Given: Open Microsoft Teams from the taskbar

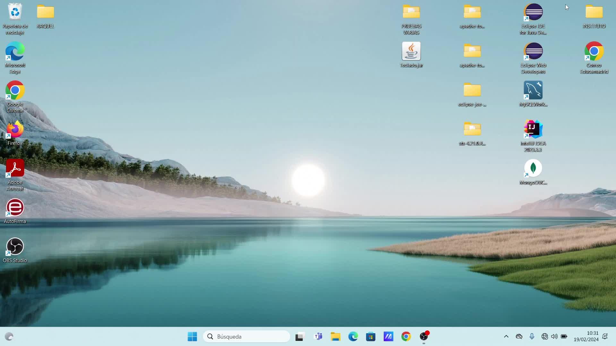Looking at the screenshot, I should pos(318,336).
